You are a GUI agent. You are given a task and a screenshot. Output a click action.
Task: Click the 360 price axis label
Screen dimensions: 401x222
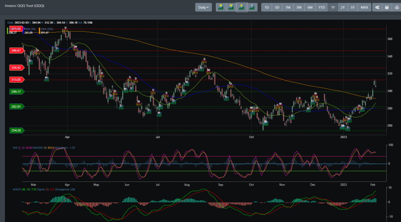coord(390,39)
